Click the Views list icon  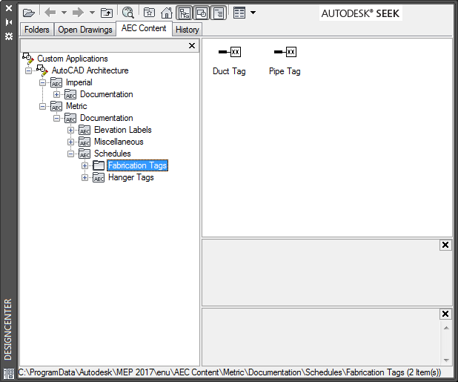click(239, 13)
